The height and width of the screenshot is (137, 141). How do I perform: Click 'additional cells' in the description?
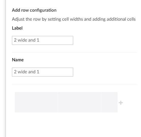pos(121,19)
